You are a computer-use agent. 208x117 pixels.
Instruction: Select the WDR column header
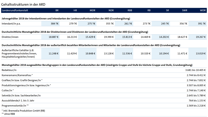tap(203, 11)
